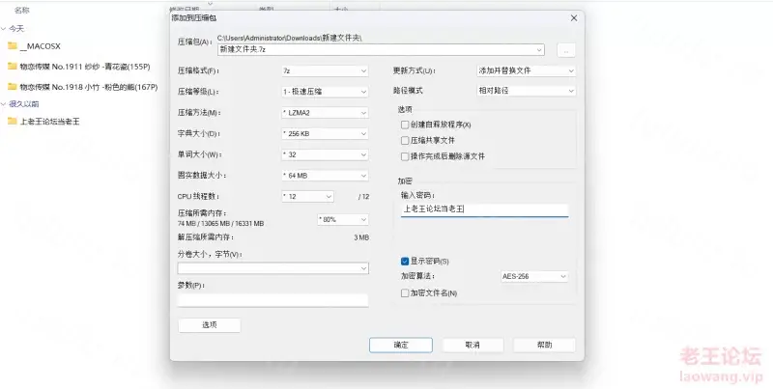This screenshot has height=389, width=773.
Task: Enable 创建自释放程序 checkbox
Action: pos(405,125)
